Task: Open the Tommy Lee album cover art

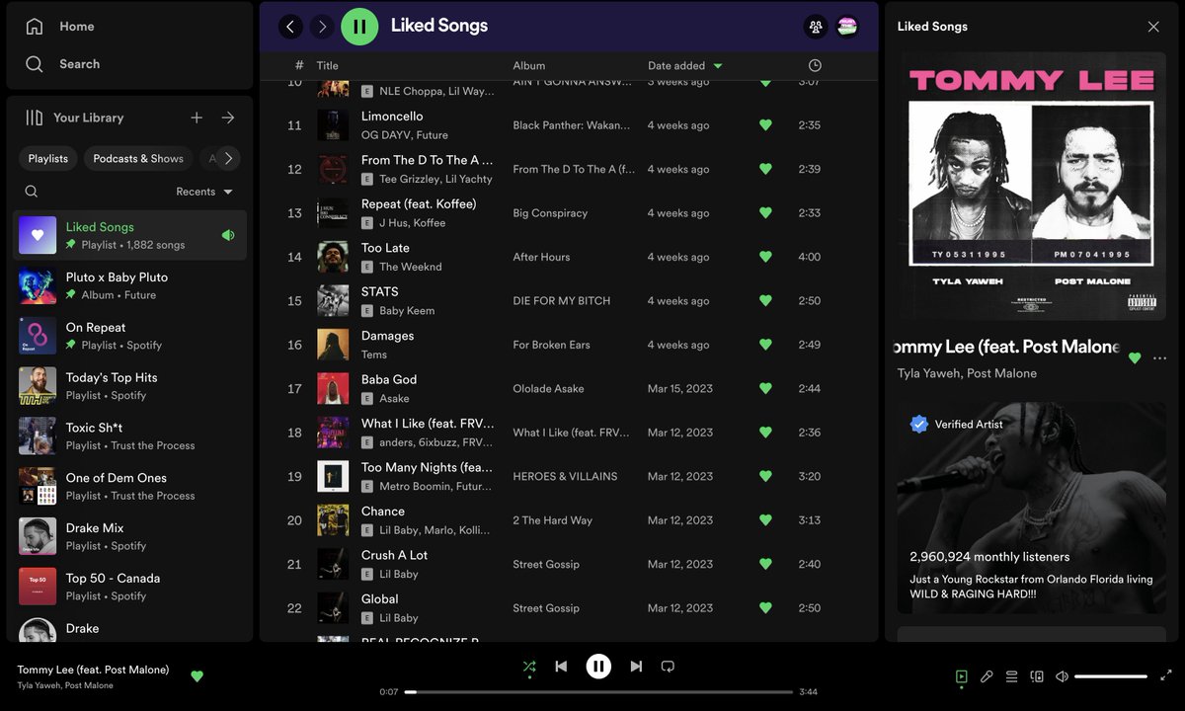Action: [x=1031, y=187]
